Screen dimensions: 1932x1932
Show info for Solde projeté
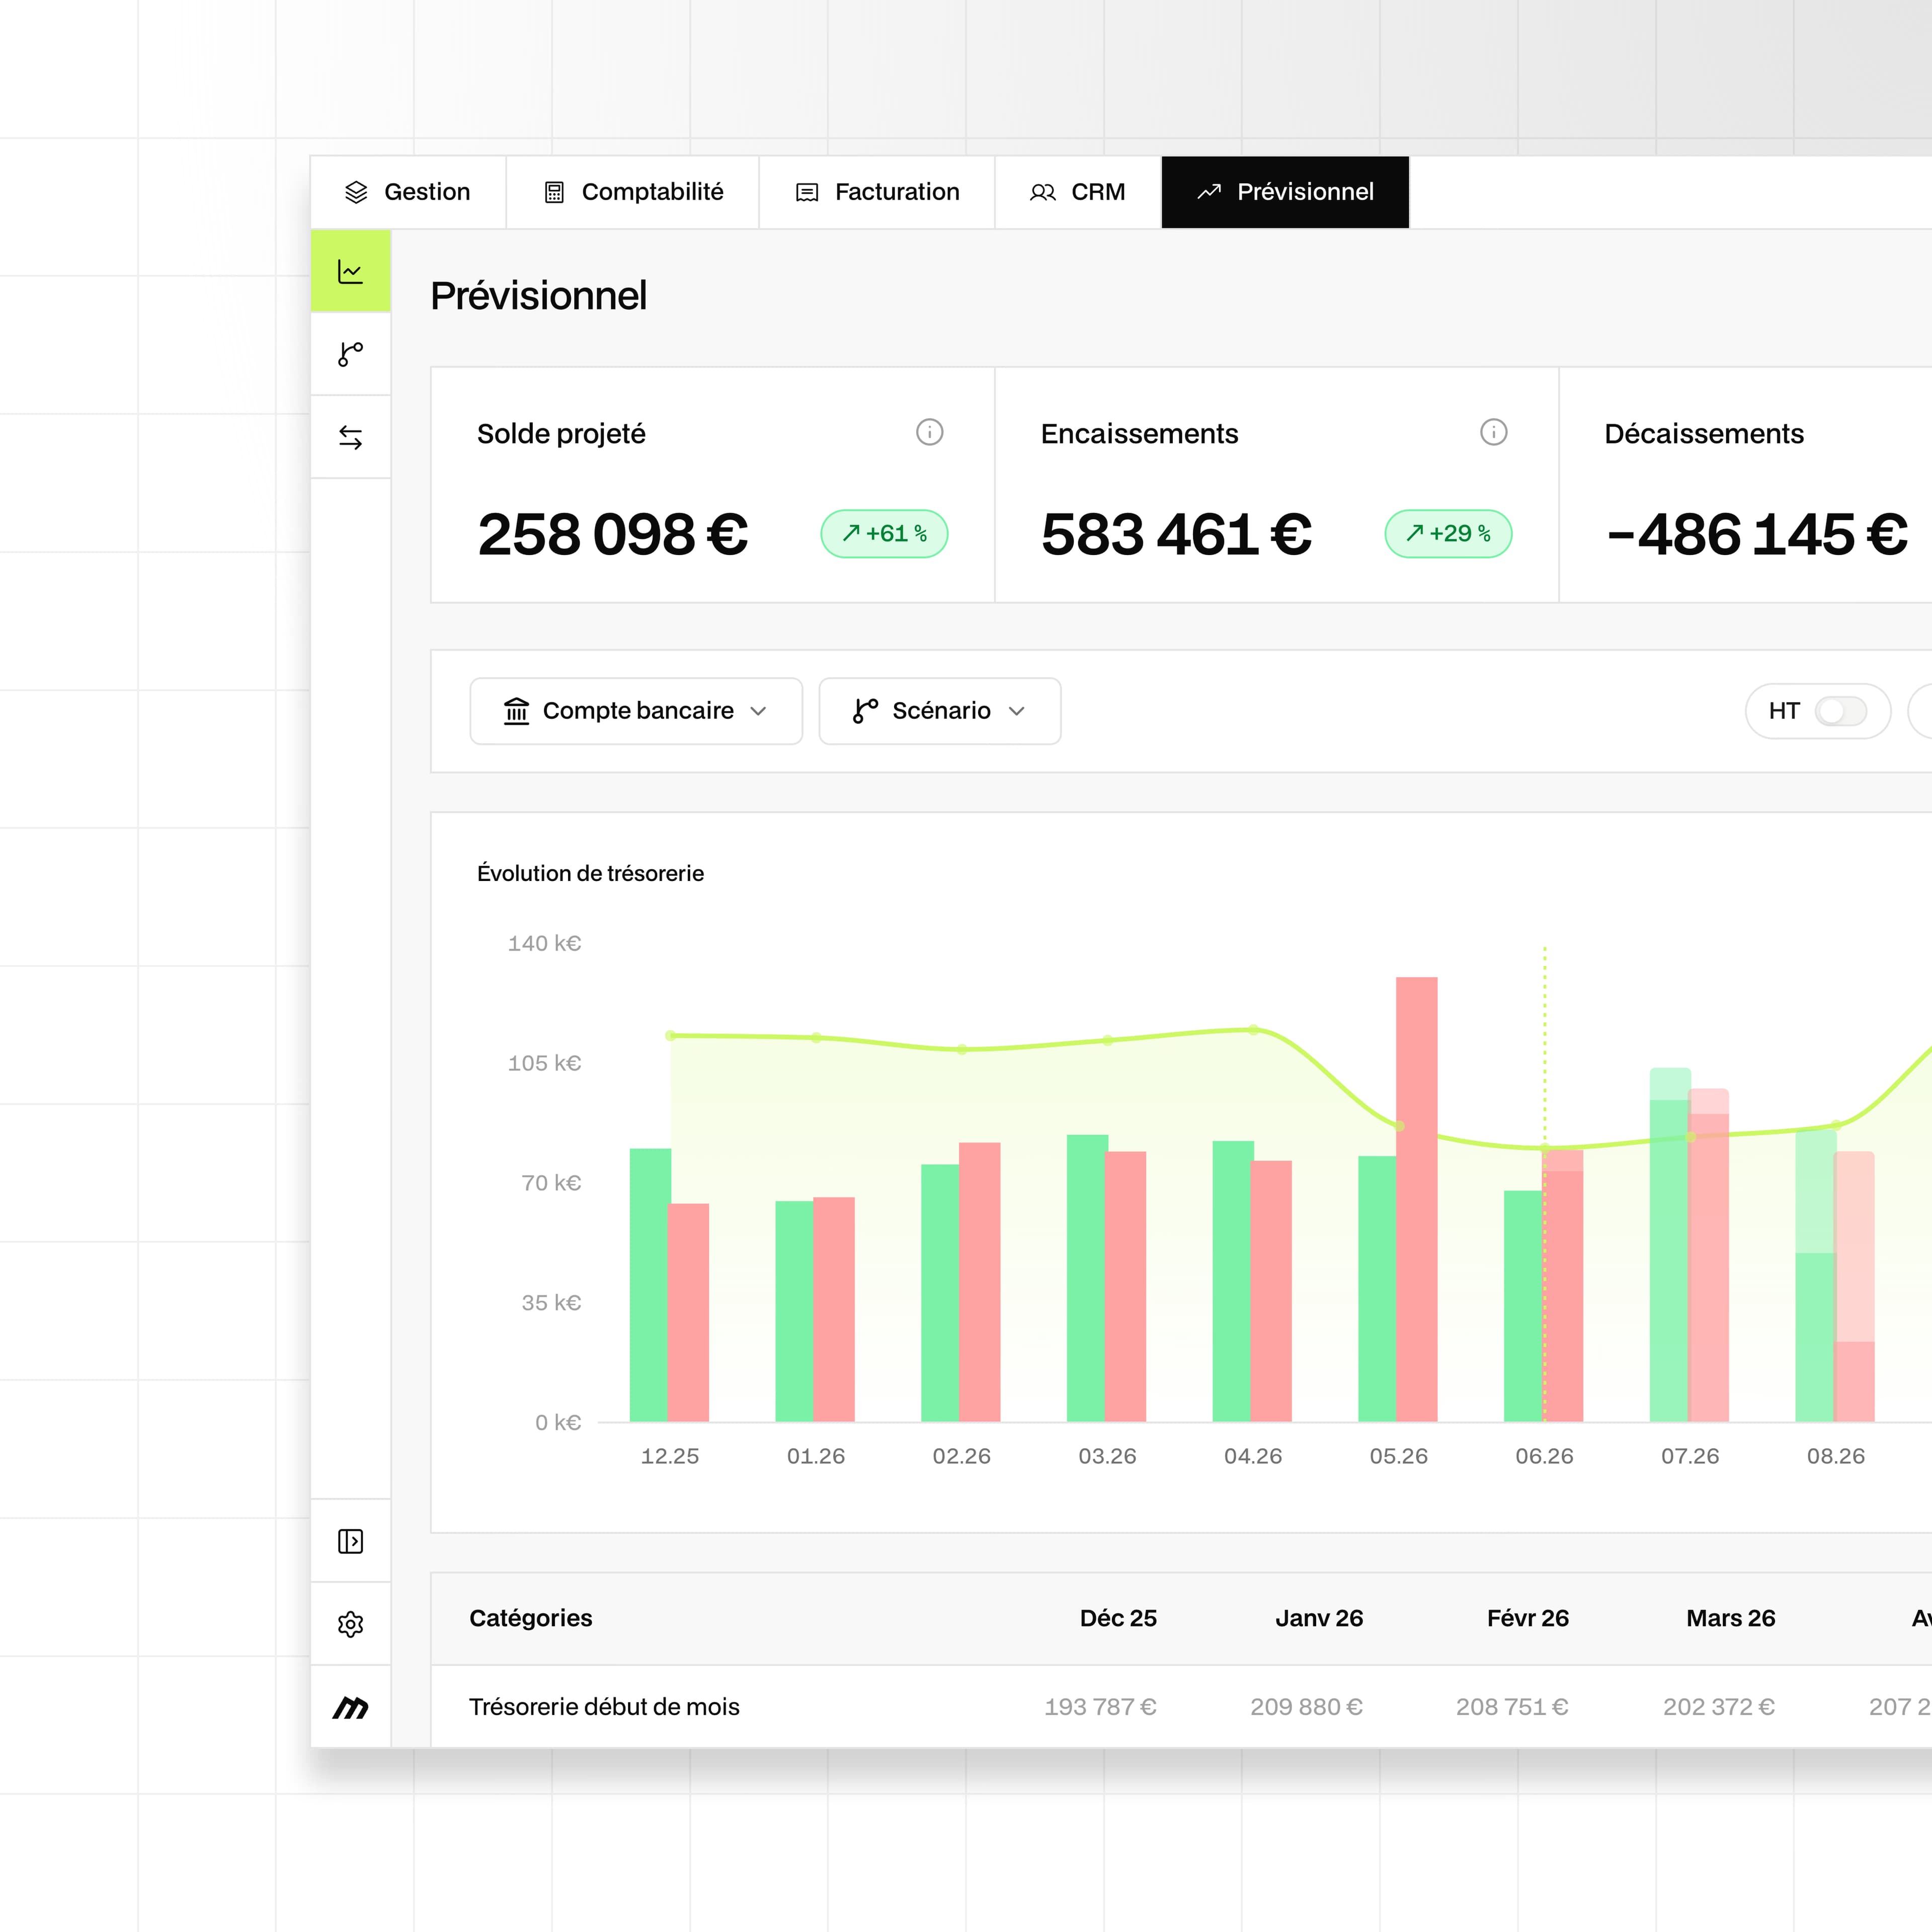pos(929,432)
